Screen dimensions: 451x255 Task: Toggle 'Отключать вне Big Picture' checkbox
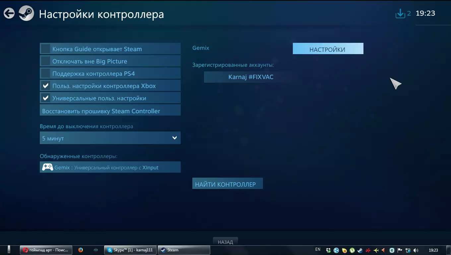45,61
